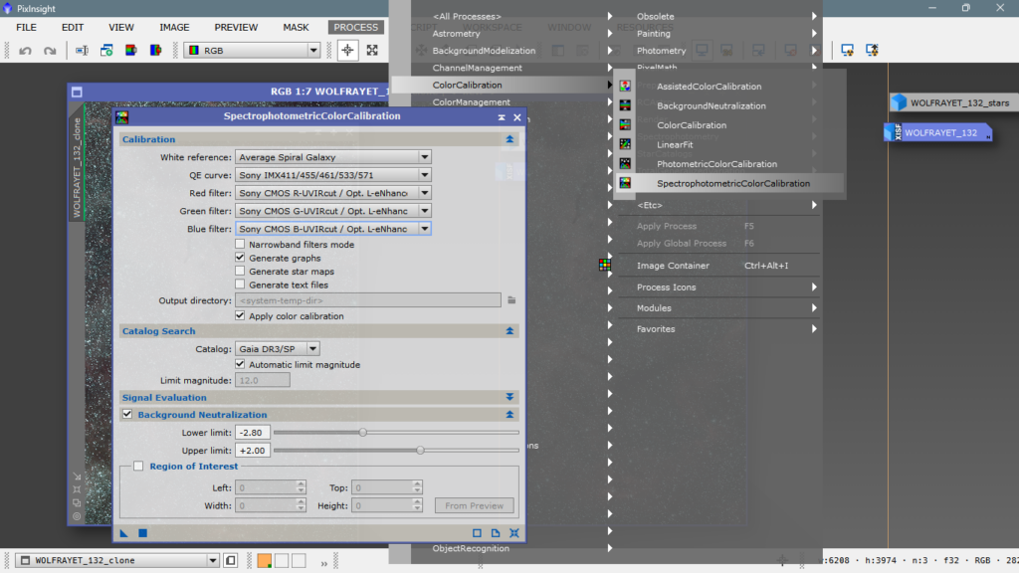
Task: Click the LinearFit process icon in submenu
Action: [625, 144]
